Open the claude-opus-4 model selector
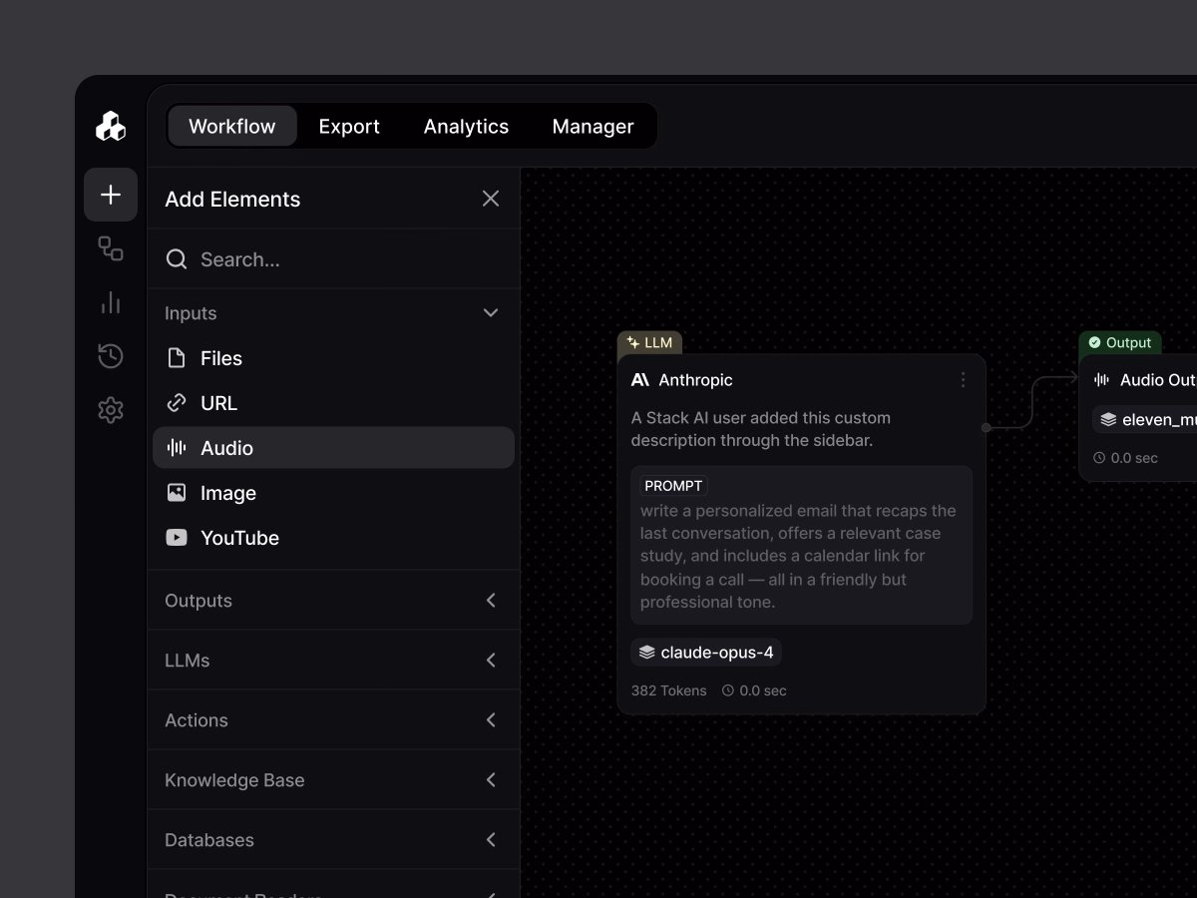1197x898 pixels. click(x=706, y=653)
